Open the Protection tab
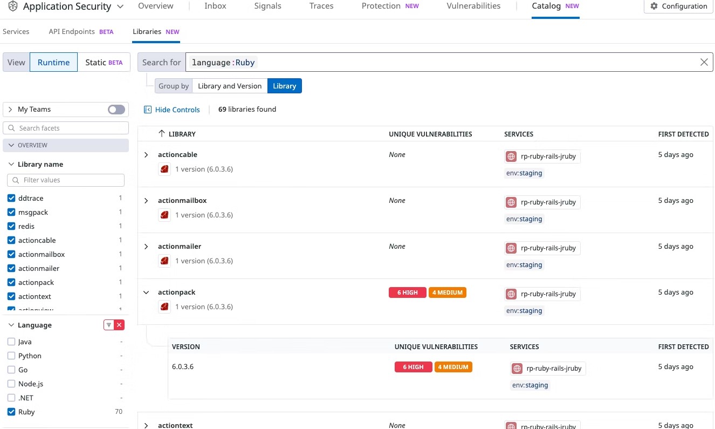The height and width of the screenshot is (429, 715). point(390,6)
